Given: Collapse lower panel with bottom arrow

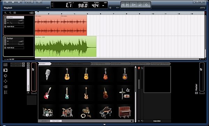Looking at the screenshot, I should (104, 124).
